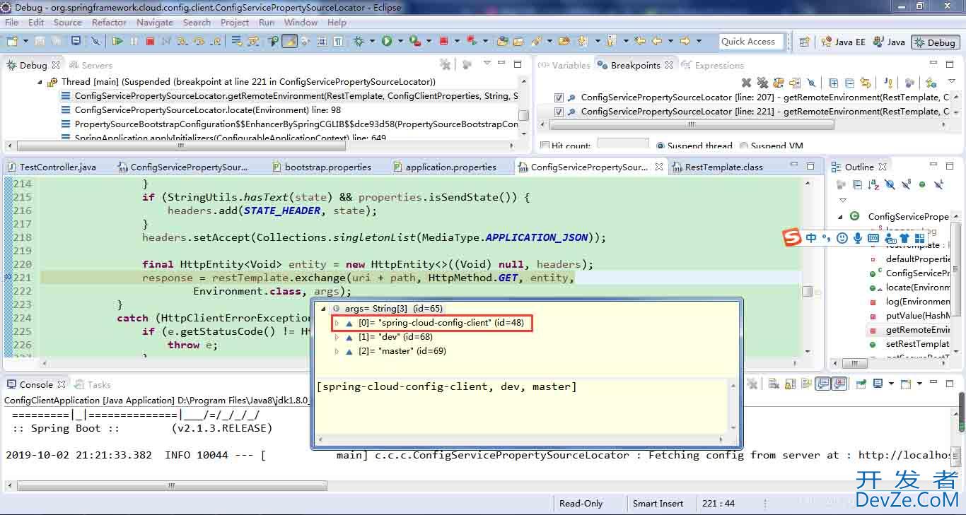Switch to the Java EE perspective
This screenshot has width=966, height=515.
point(843,42)
